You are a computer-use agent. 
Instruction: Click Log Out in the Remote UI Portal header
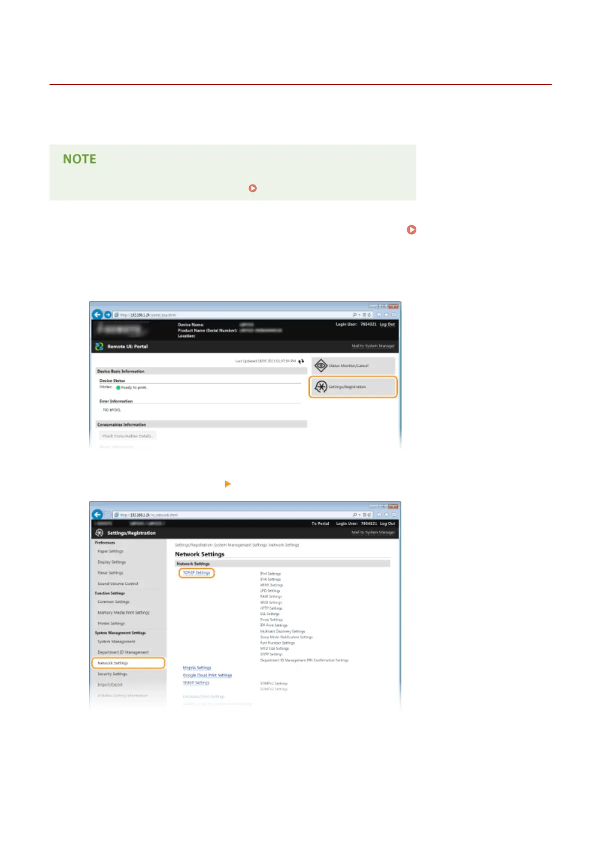coord(387,324)
